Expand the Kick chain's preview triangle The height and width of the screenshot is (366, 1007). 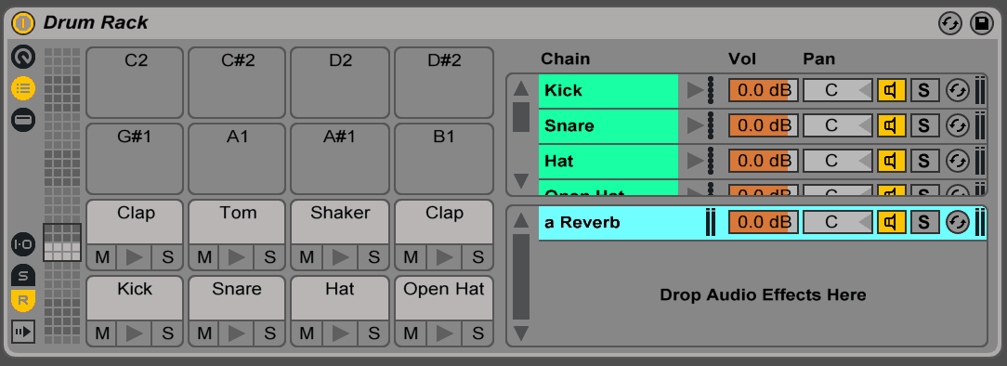tap(694, 90)
